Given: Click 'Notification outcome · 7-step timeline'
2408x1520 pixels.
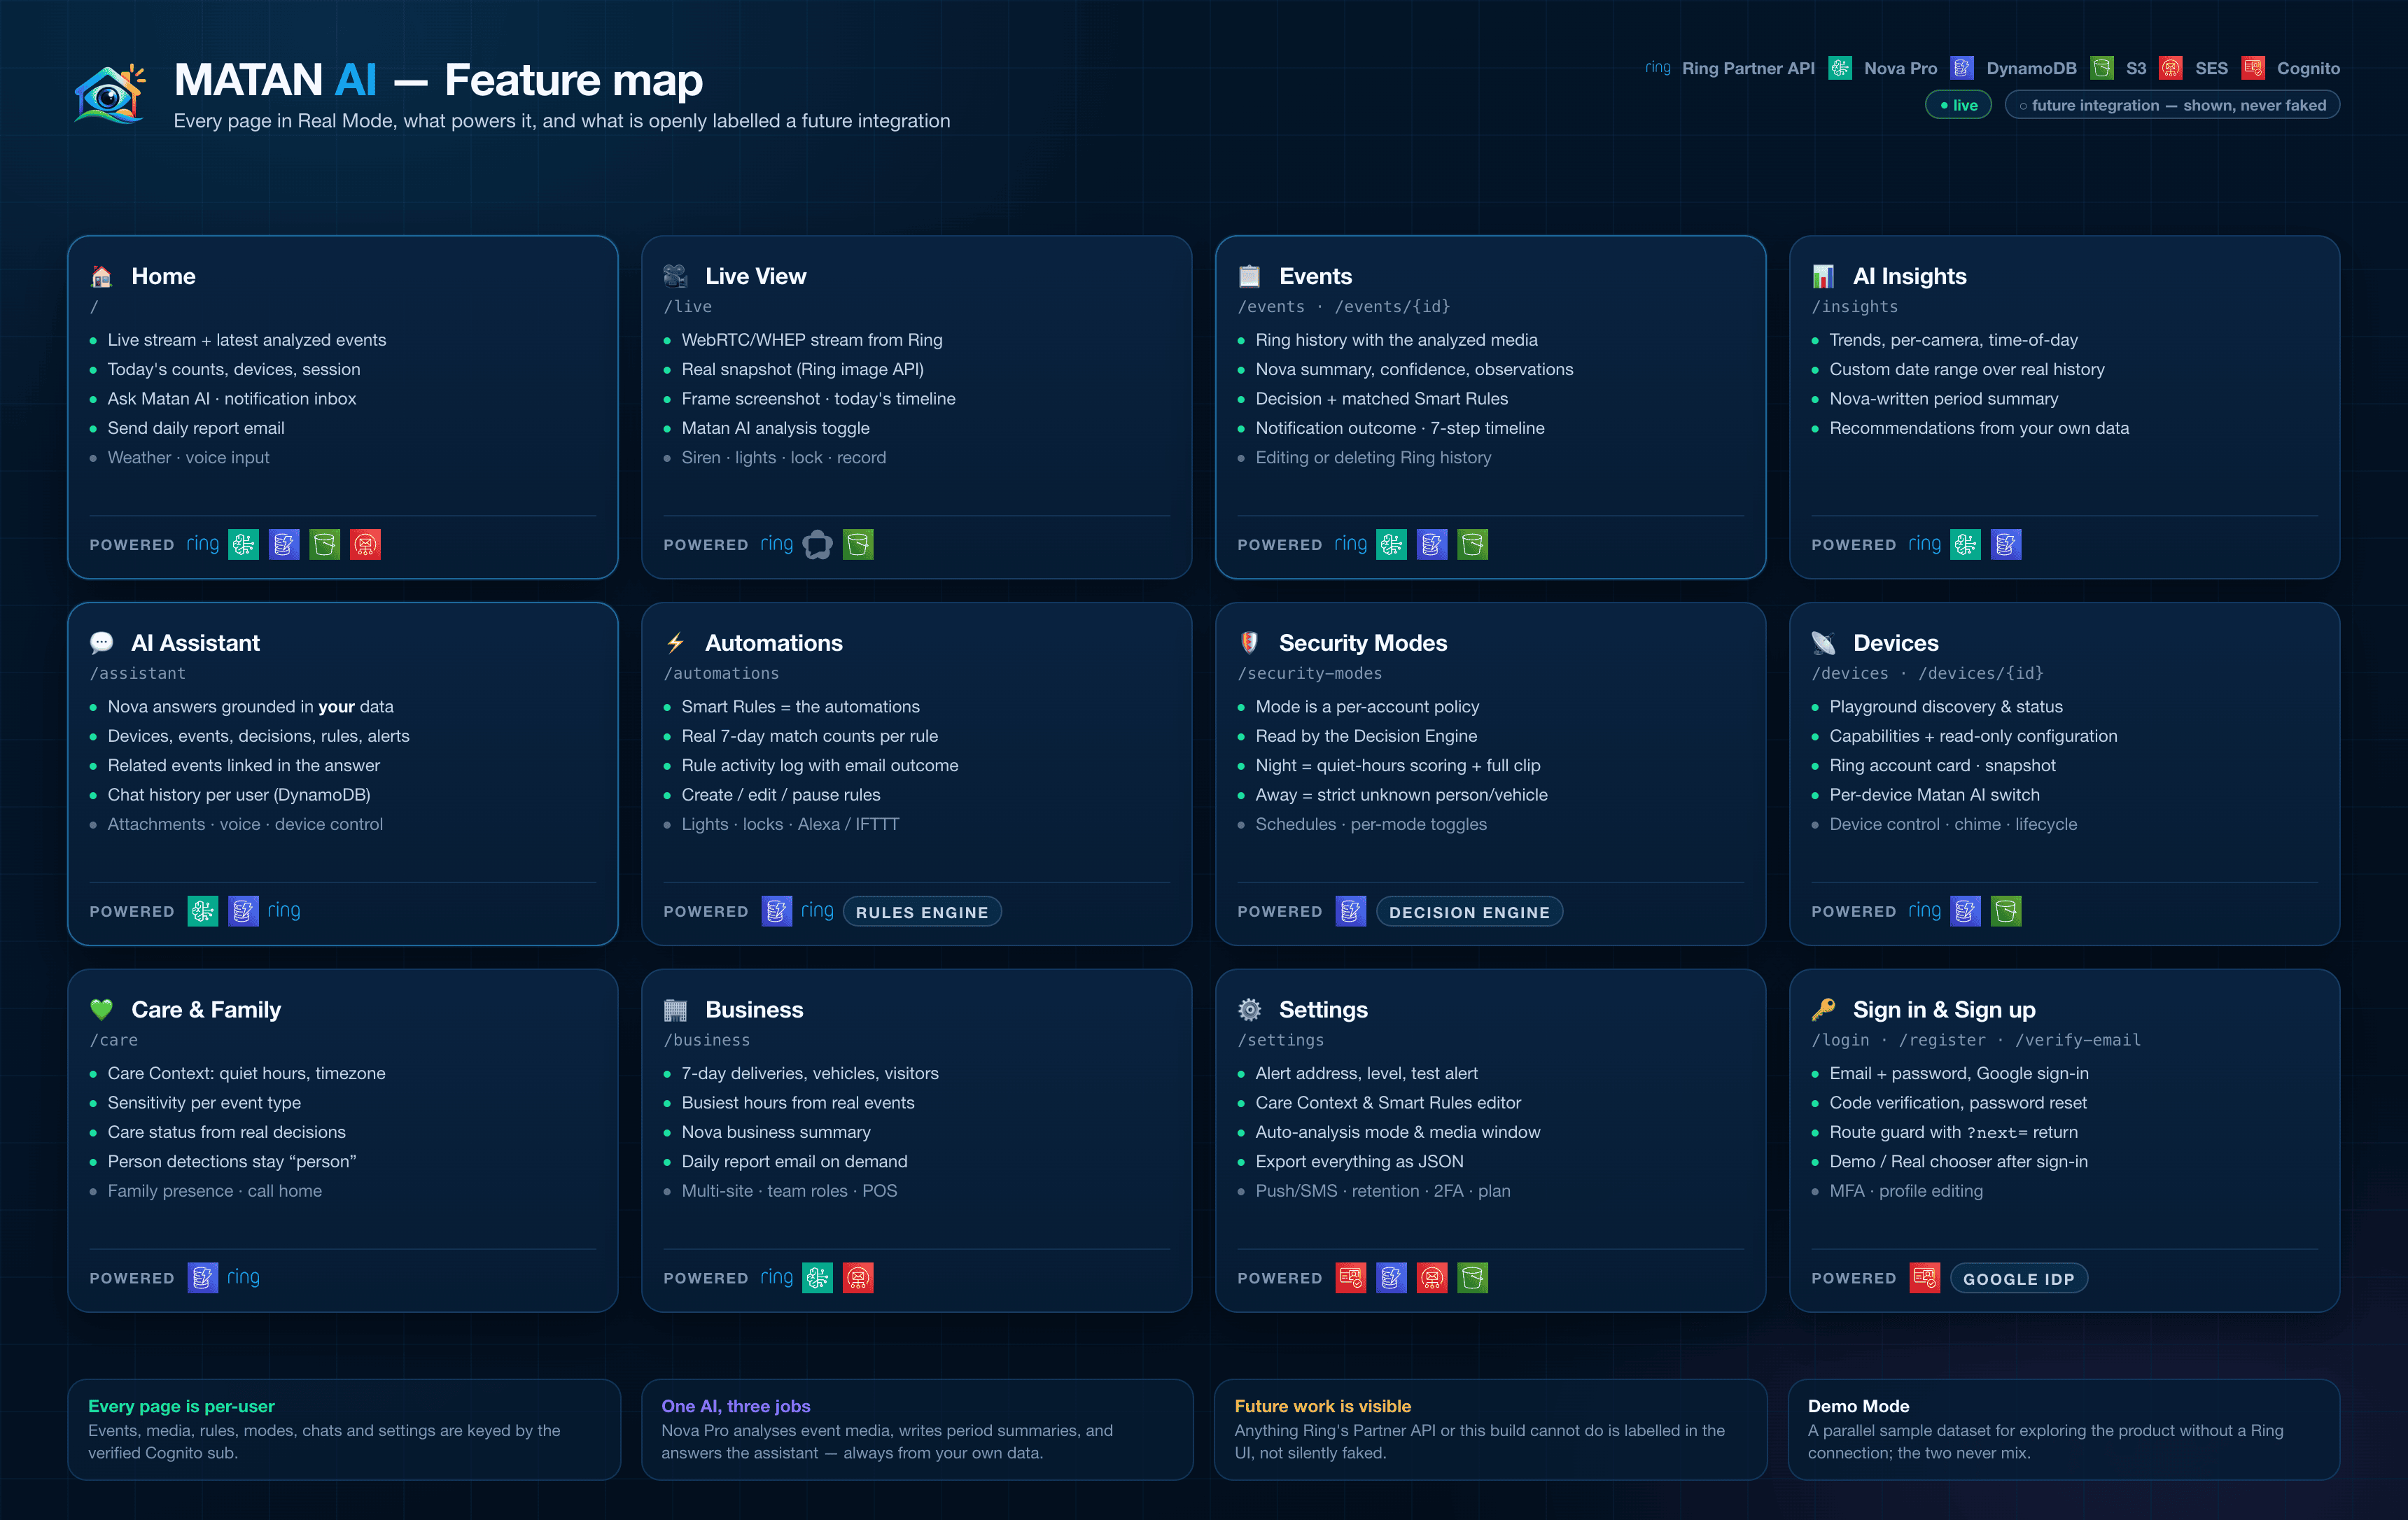Looking at the screenshot, I should point(1400,428).
